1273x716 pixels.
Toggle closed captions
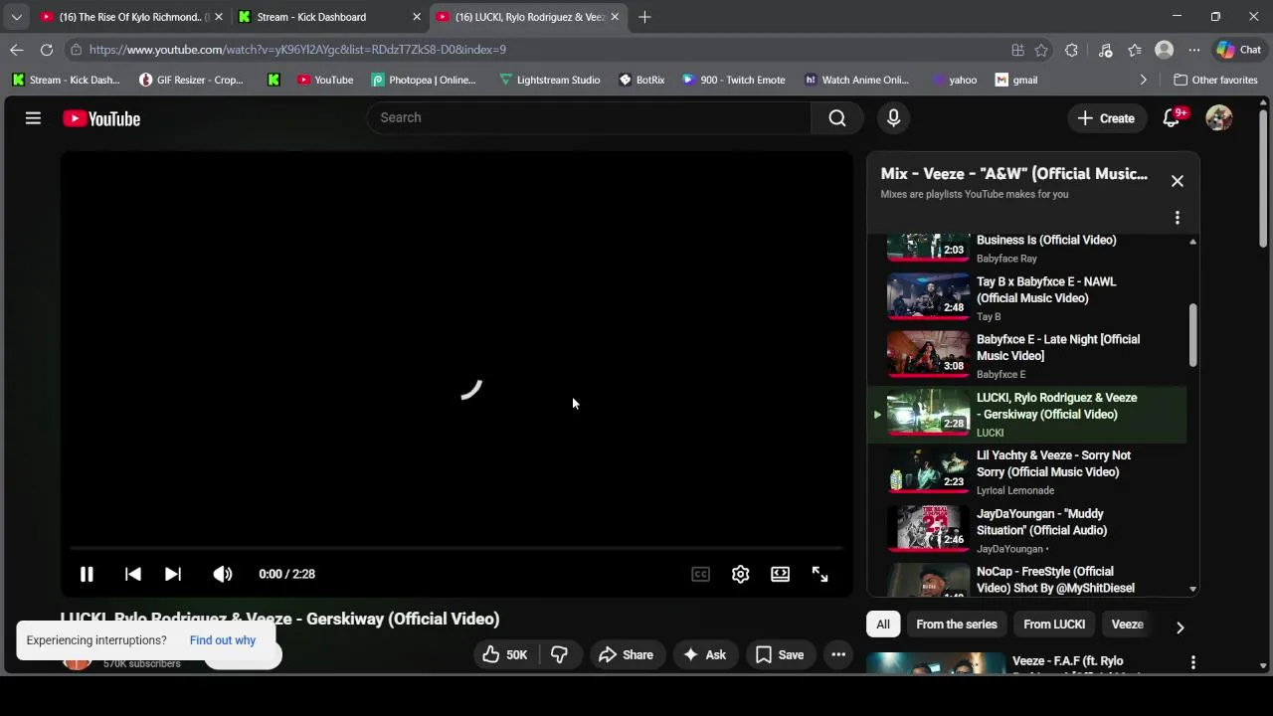(700, 574)
